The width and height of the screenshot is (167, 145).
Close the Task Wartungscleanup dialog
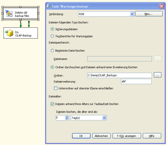click(161, 6)
